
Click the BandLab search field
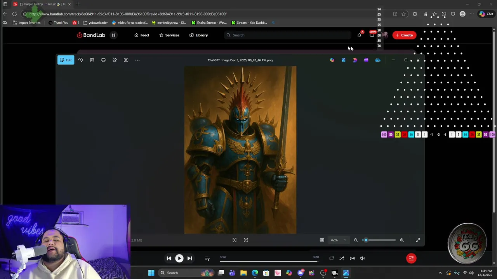tap(287, 35)
